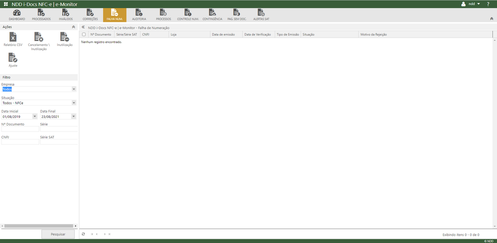497x243 pixels.
Task: Open the Empresa dropdown
Action: [74, 89]
